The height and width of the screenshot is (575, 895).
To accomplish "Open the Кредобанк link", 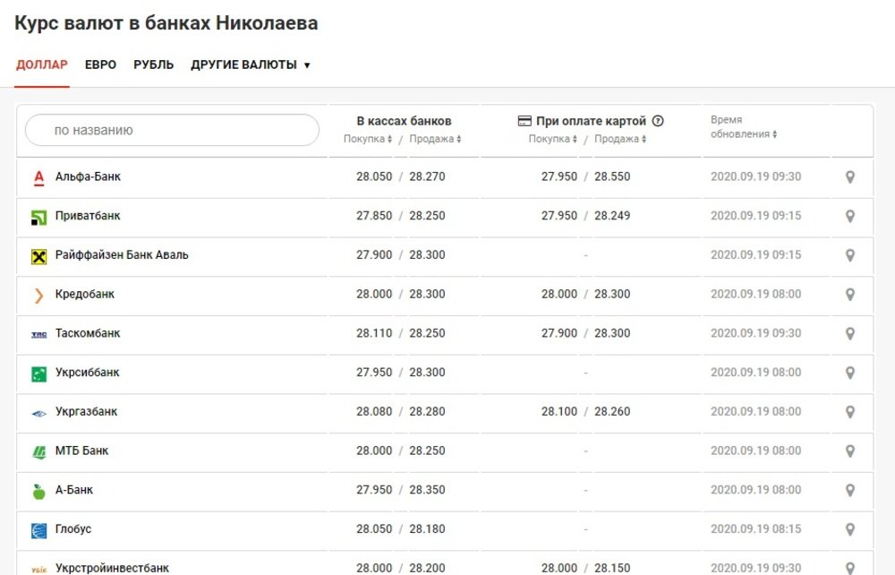I will [85, 294].
